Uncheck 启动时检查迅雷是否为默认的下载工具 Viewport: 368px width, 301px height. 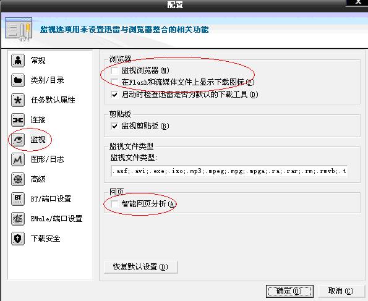[x=114, y=95]
